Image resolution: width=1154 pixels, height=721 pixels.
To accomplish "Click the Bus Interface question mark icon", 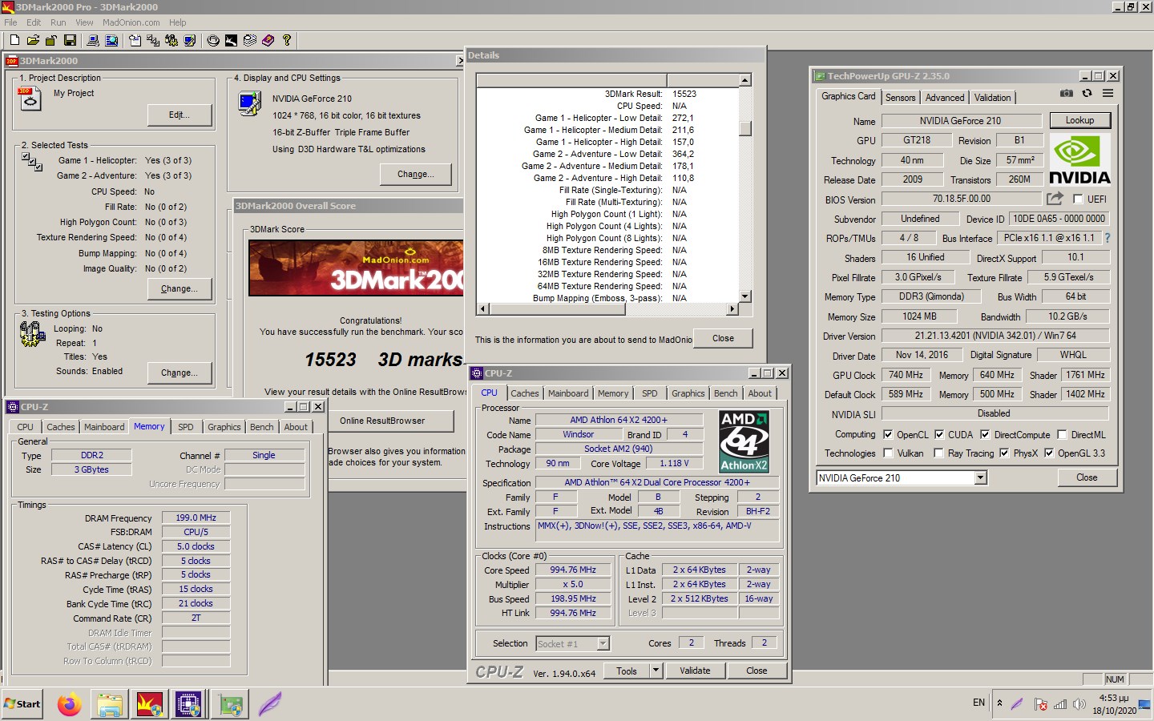I will tap(1108, 238).
